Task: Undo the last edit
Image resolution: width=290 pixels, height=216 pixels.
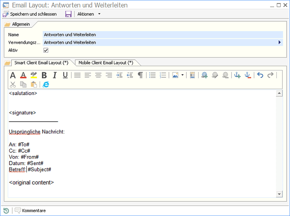Action: point(260,75)
